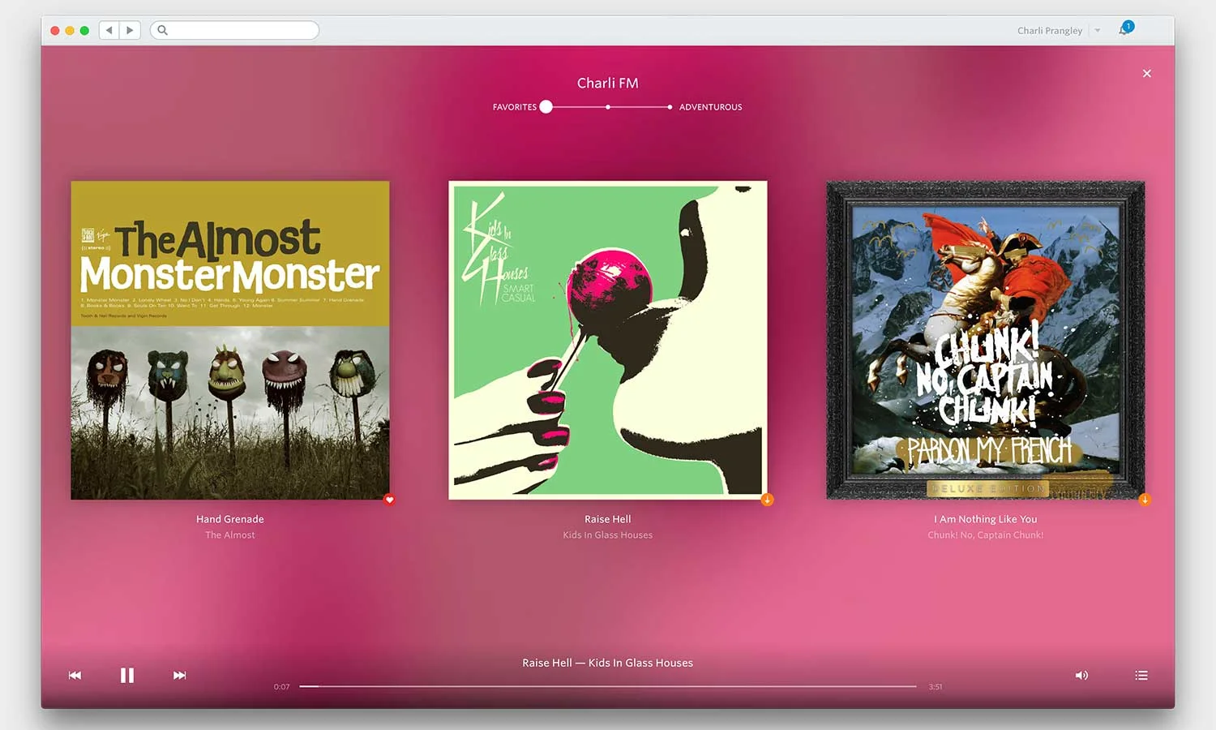Screen dimensions: 1216x730
Task: Click the ADVENTUROUS label
Action: tap(710, 107)
